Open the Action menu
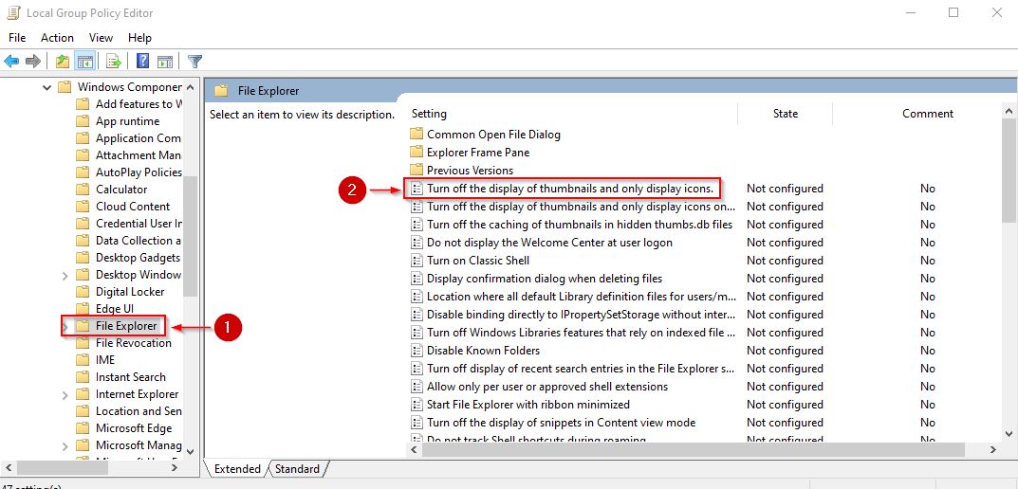 (x=57, y=38)
